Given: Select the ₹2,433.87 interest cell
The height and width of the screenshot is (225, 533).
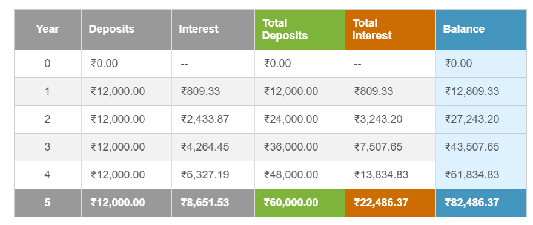Looking at the screenshot, I should click(x=213, y=120).
